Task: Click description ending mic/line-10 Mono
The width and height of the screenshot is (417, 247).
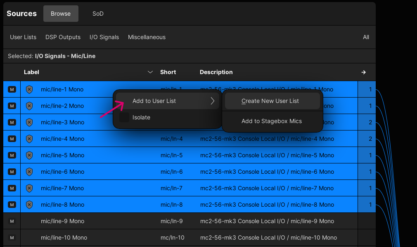Action: [268, 238]
